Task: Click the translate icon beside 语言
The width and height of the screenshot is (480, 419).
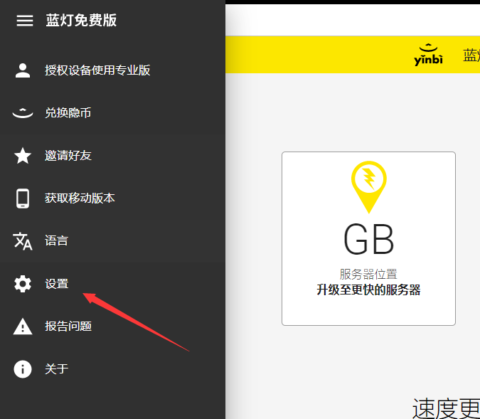Action: click(23, 241)
